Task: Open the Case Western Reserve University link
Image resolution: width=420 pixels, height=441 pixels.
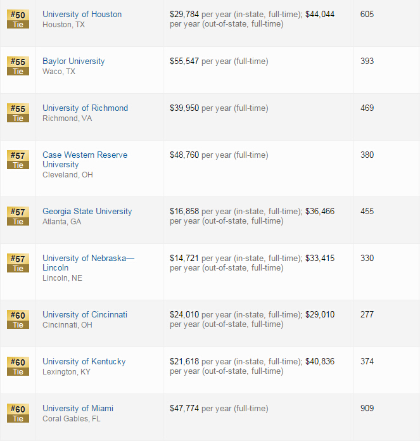Action: [85, 160]
